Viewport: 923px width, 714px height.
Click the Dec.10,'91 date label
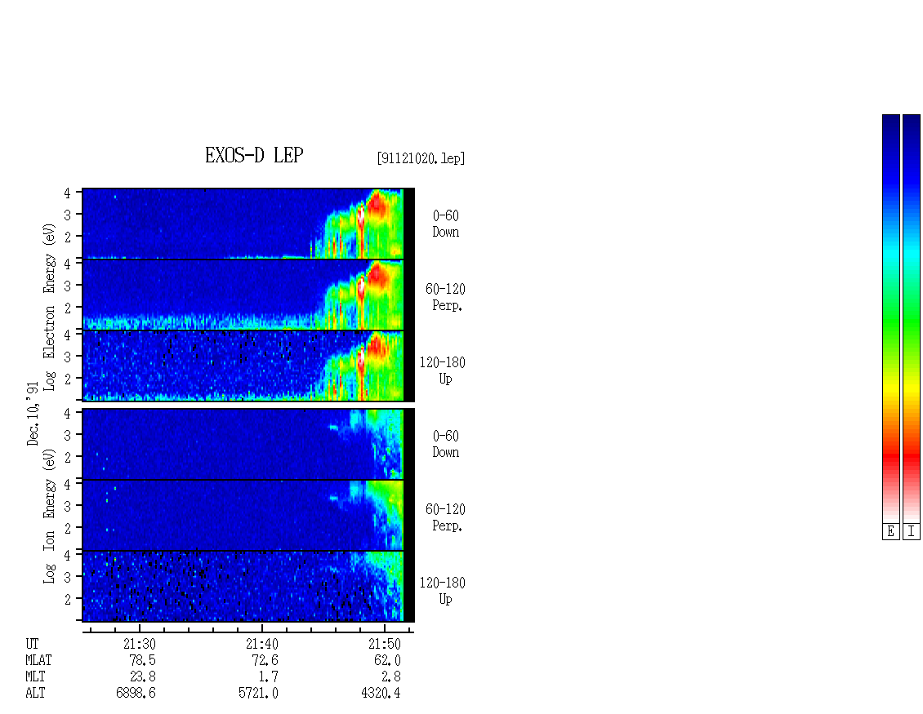click(33, 414)
